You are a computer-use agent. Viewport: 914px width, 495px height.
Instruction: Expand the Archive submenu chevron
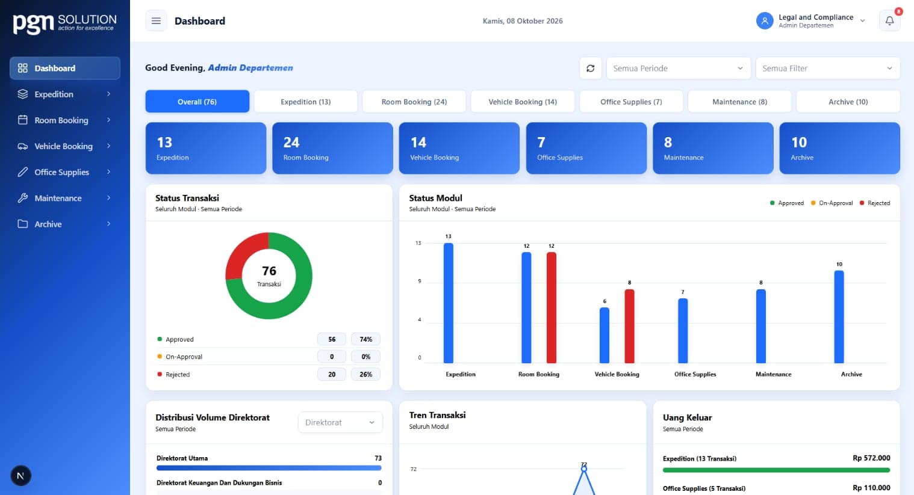point(109,224)
